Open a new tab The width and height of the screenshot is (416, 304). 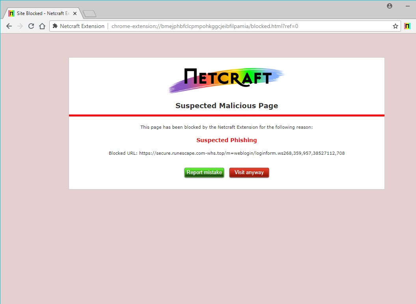click(x=90, y=13)
